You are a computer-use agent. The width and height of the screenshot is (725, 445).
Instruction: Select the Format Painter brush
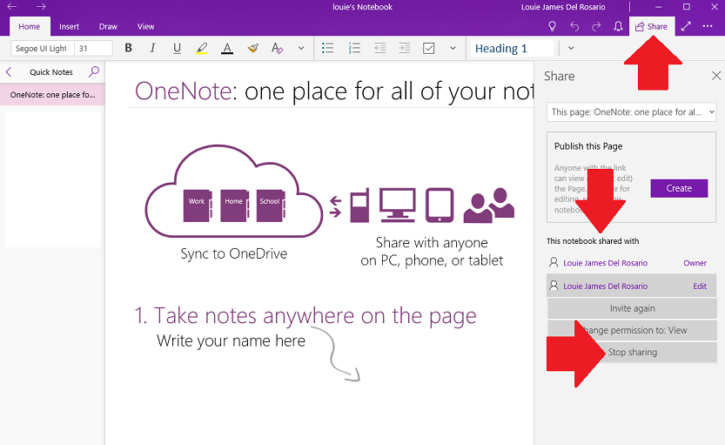pyautogui.click(x=252, y=48)
